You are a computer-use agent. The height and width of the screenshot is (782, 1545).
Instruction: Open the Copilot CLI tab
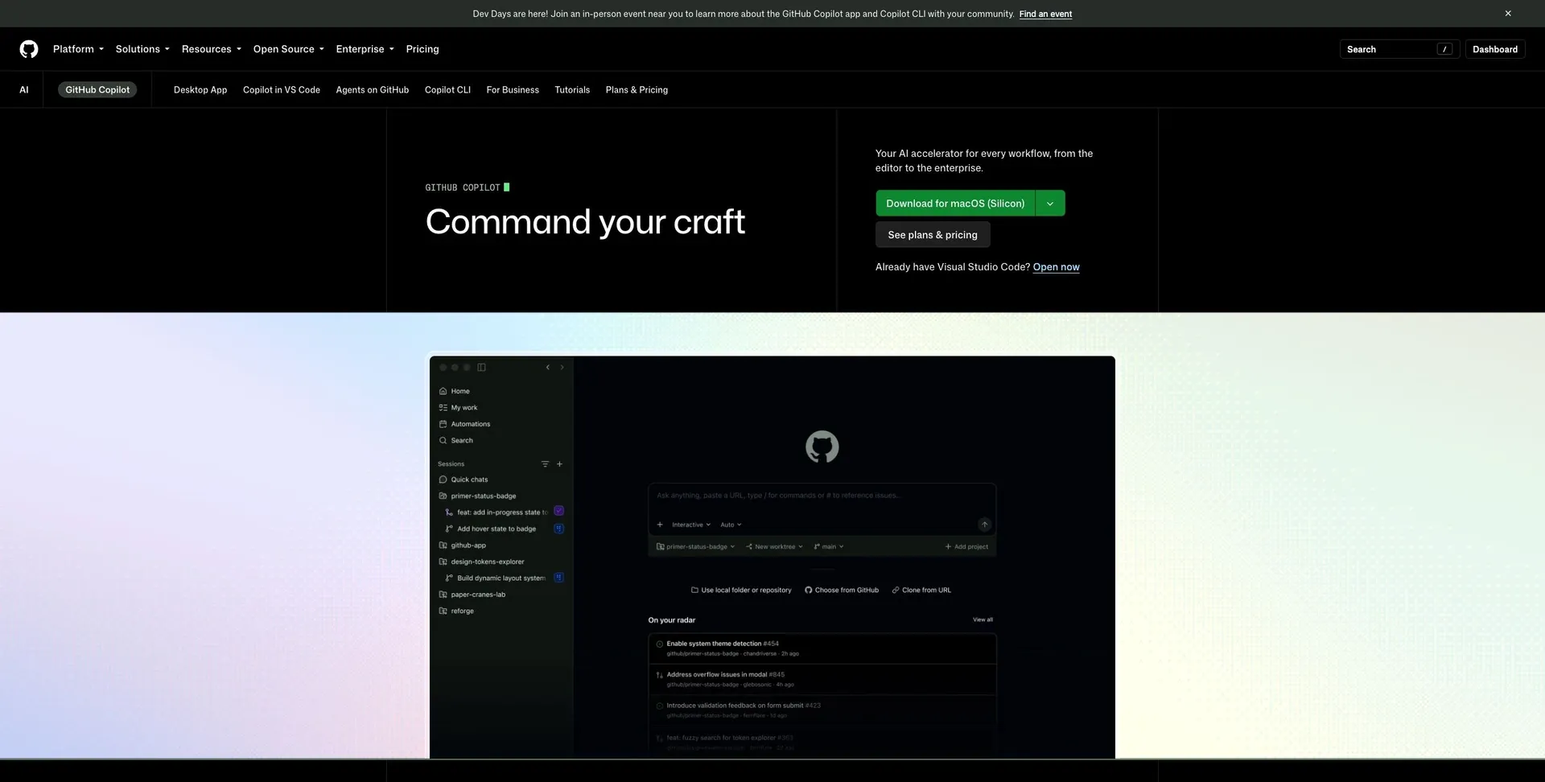click(447, 90)
